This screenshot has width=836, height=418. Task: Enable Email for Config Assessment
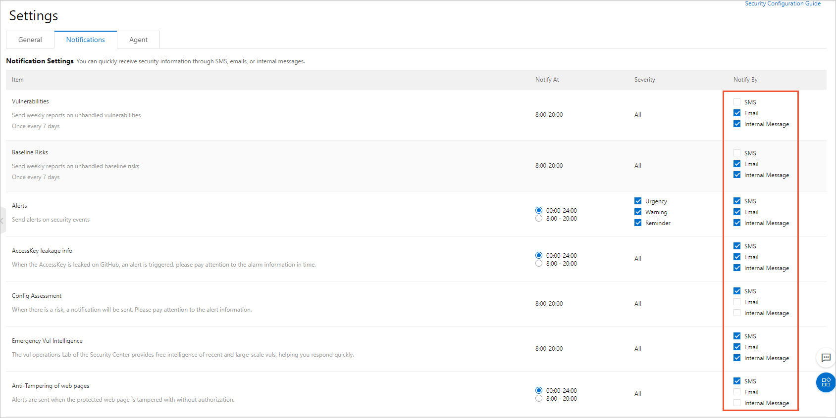[x=737, y=302]
